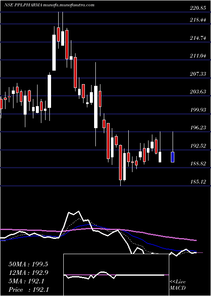Click the 188.82 price level label
Viewport: 211px width, 296px height.
click(x=198, y=164)
